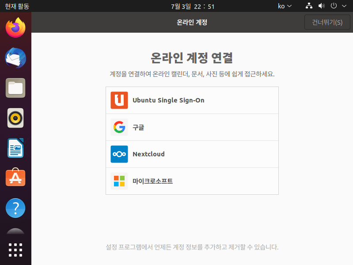
Task: Click the volume speaker icon
Action: pos(322,6)
